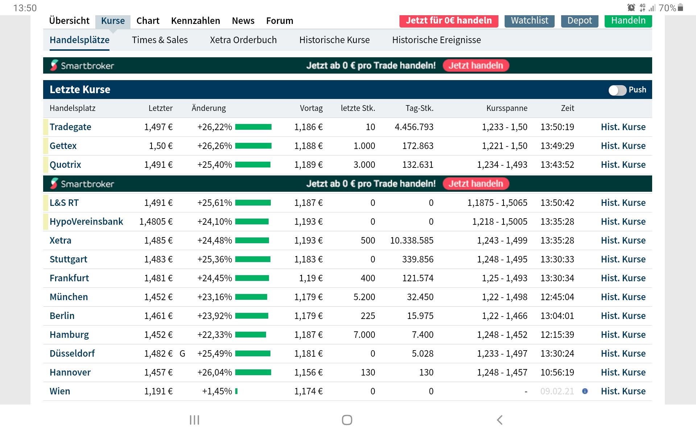The height and width of the screenshot is (435, 696).
Task: Tap the battery icon in status bar
Action: pos(680,8)
